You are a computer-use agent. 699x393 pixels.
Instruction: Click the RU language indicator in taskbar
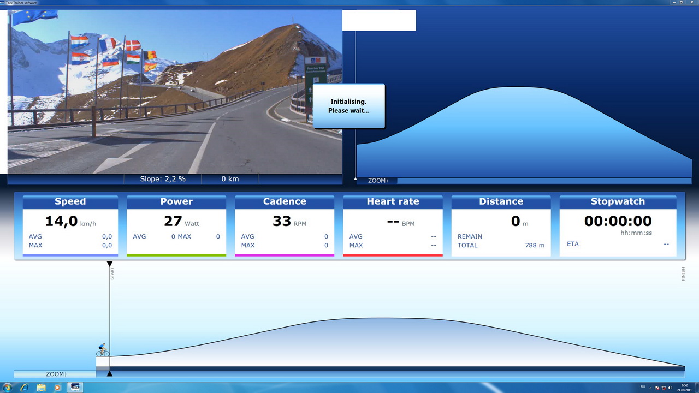click(x=642, y=388)
